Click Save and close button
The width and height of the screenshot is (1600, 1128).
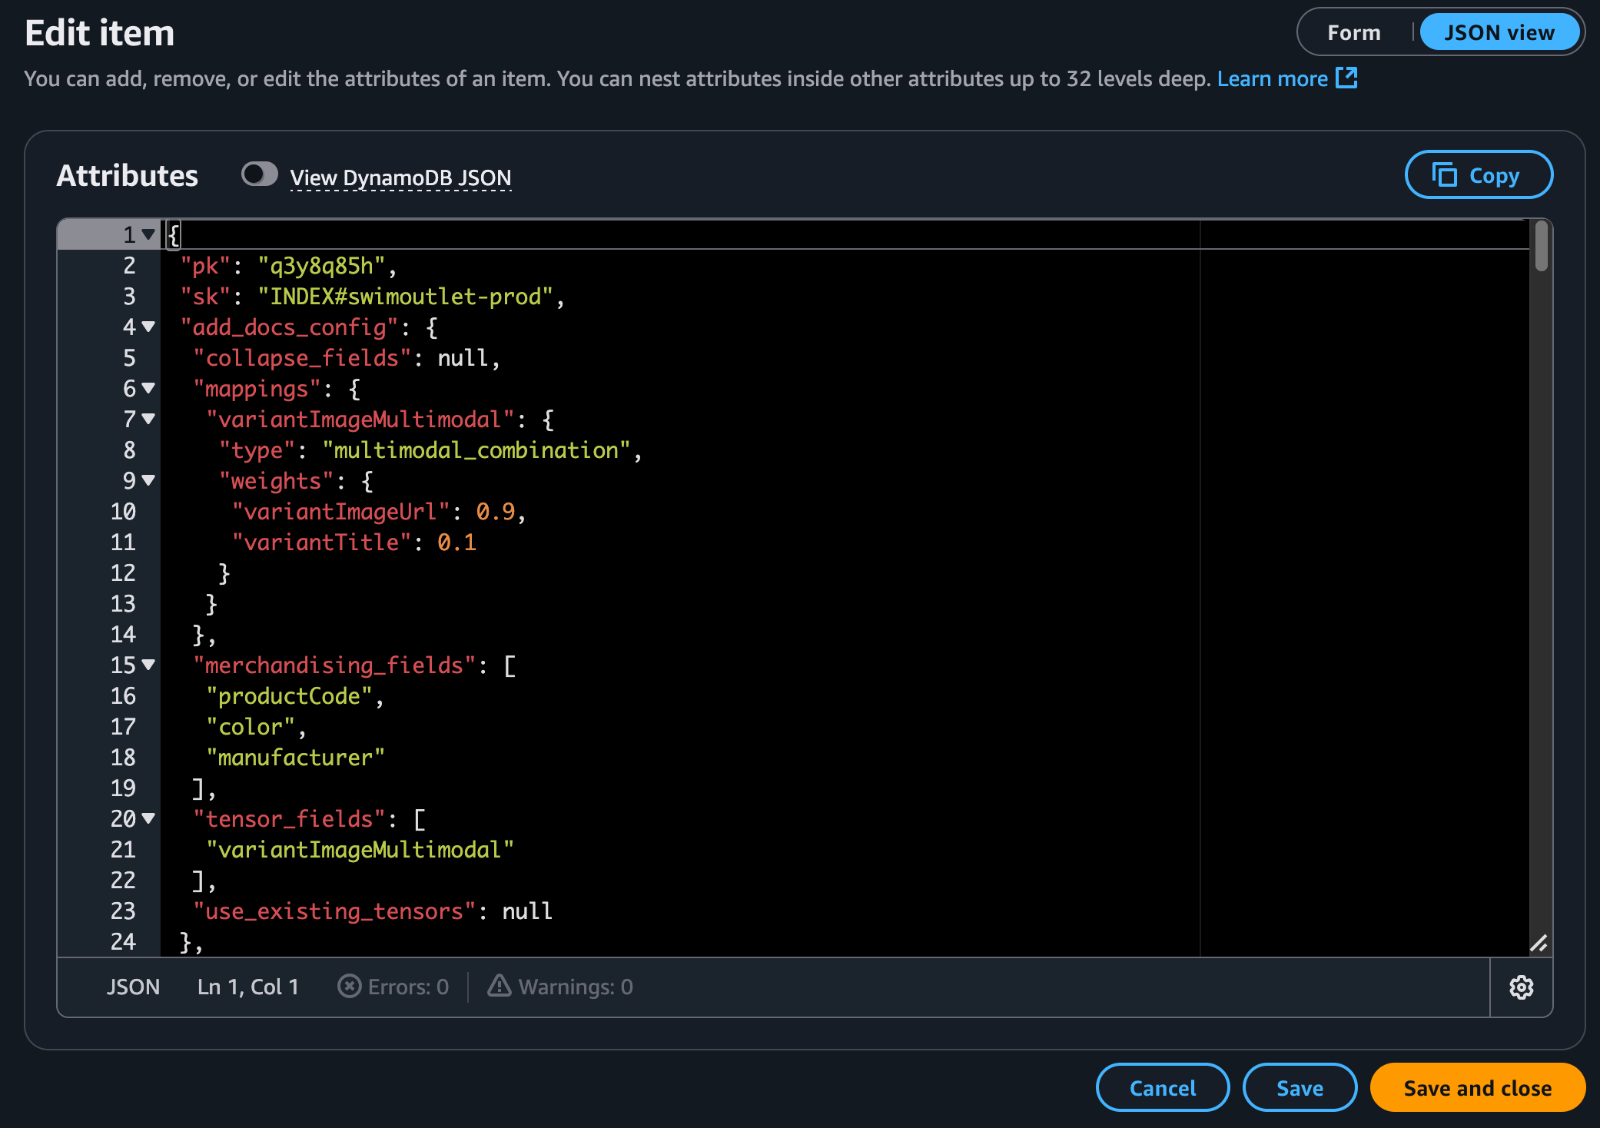[1477, 1088]
